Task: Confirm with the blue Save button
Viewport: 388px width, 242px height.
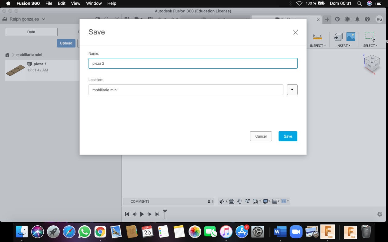Action: tap(288, 136)
